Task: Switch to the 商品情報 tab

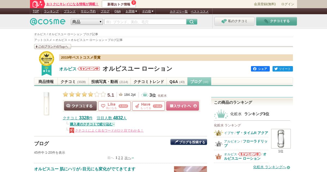Action: pyautogui.click(x=46, y=81)
